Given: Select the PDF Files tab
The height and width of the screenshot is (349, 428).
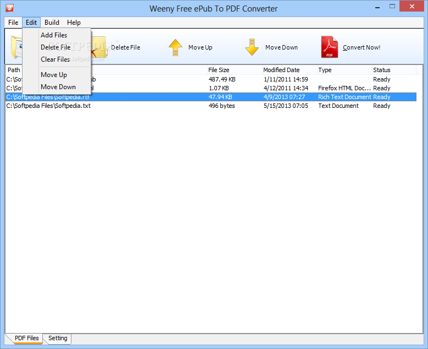Looking at the screenshot, I should tap(27, 338).
